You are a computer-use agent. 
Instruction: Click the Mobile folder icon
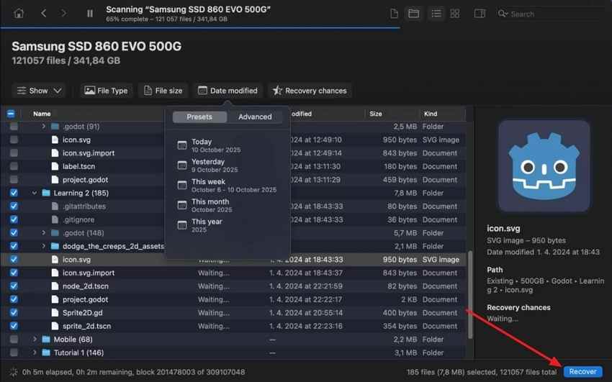coord(46,340)
